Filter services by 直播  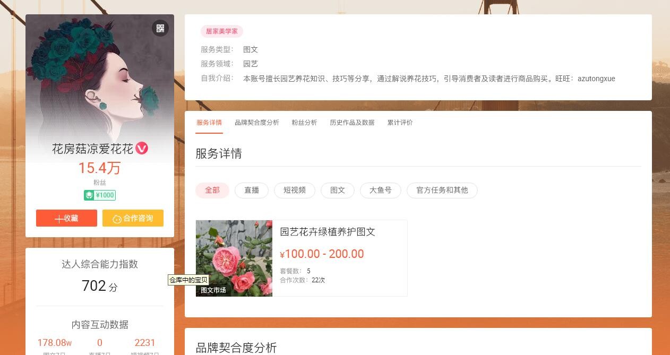[x=252, y=191]
